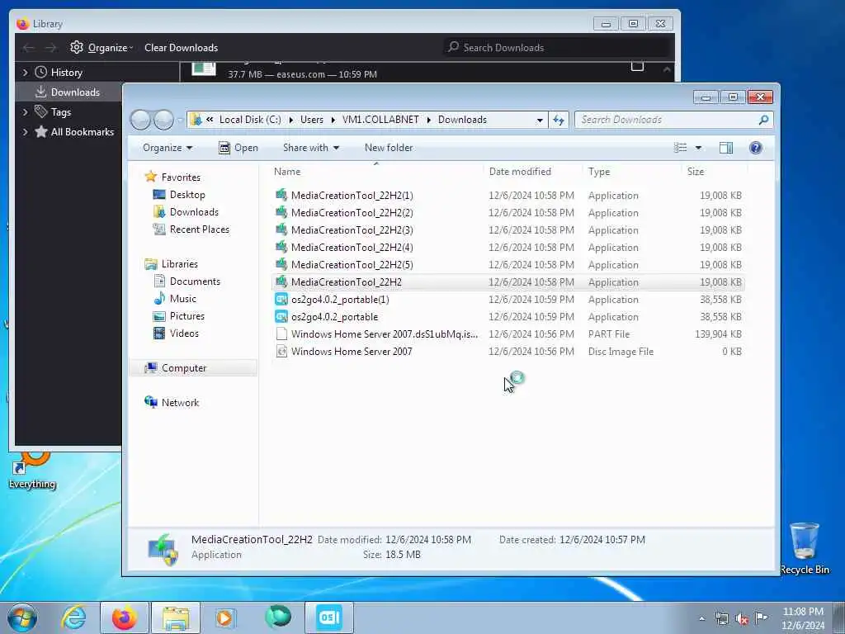
Task: Click the Open toolbar button
Action: 238,148
